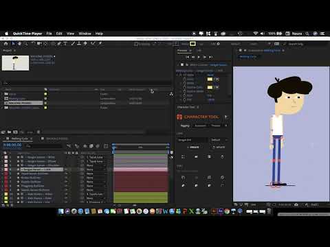Viewport: 330px width, 247px height.
Task: Step back one frame in Preview panel
Action: (x=193, y=57)
